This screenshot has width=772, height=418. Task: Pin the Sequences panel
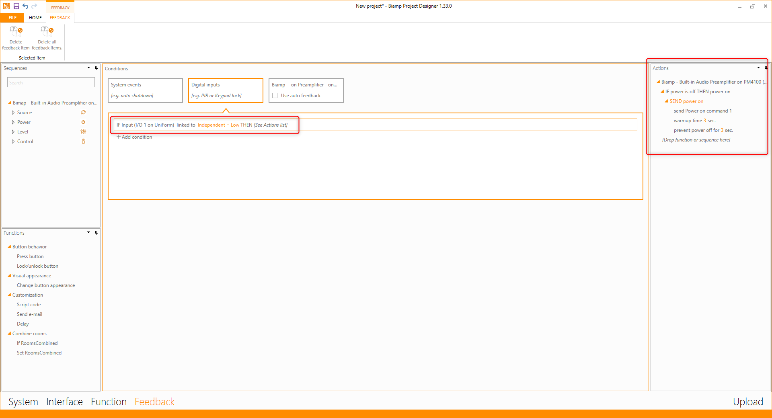tap(96, 68)
